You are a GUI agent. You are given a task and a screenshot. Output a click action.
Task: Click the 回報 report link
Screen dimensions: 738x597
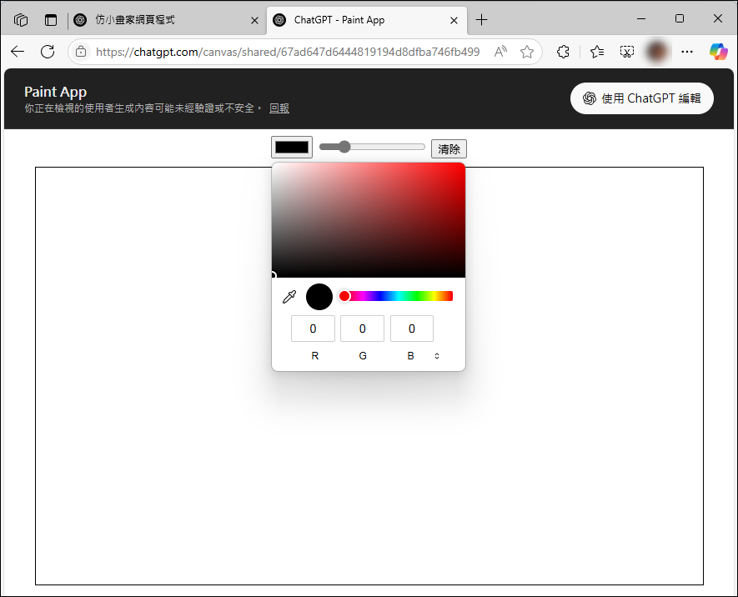pos(279,108)
